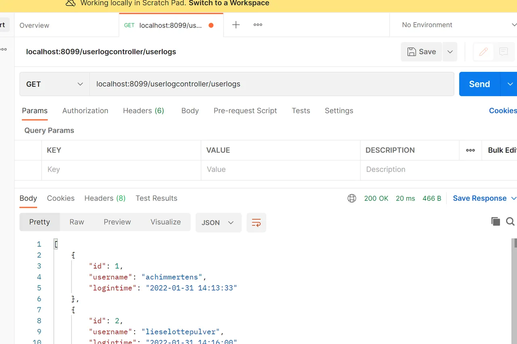Copy response using the copy icon
517x344 pixels.
tap(496, 221)
